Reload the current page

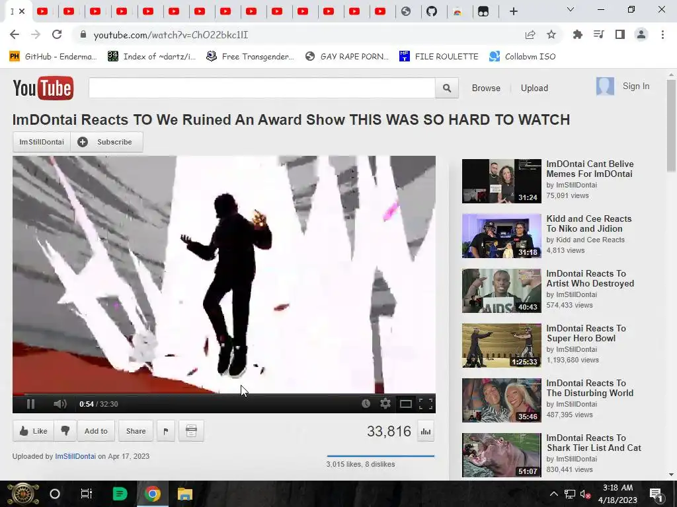click(57, 34)
